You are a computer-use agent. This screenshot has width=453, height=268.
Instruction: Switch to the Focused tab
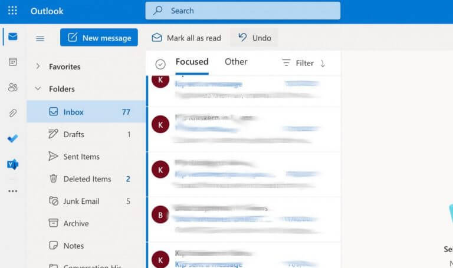coord(192,62)
